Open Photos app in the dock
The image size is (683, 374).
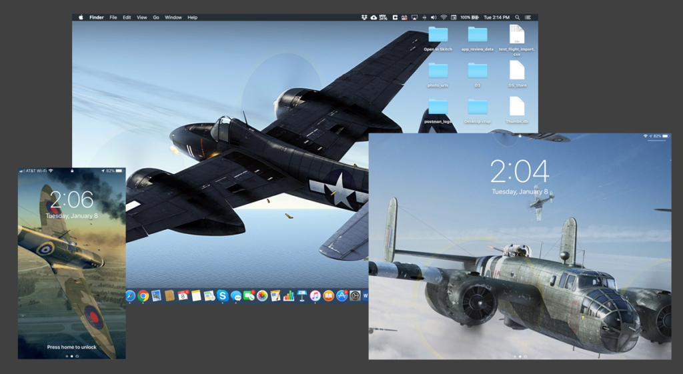pos(262,296)
